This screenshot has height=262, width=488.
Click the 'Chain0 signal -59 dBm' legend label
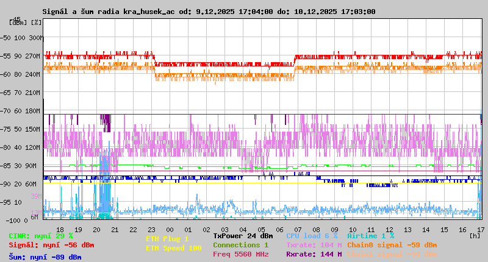[x=392, y=245]
